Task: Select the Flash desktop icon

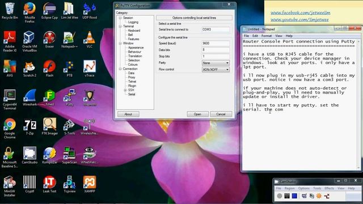Action: (x=49, y=69)
